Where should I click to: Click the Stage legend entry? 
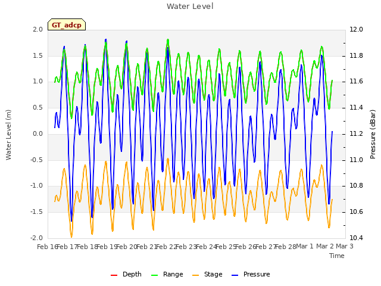coord(207,274)
